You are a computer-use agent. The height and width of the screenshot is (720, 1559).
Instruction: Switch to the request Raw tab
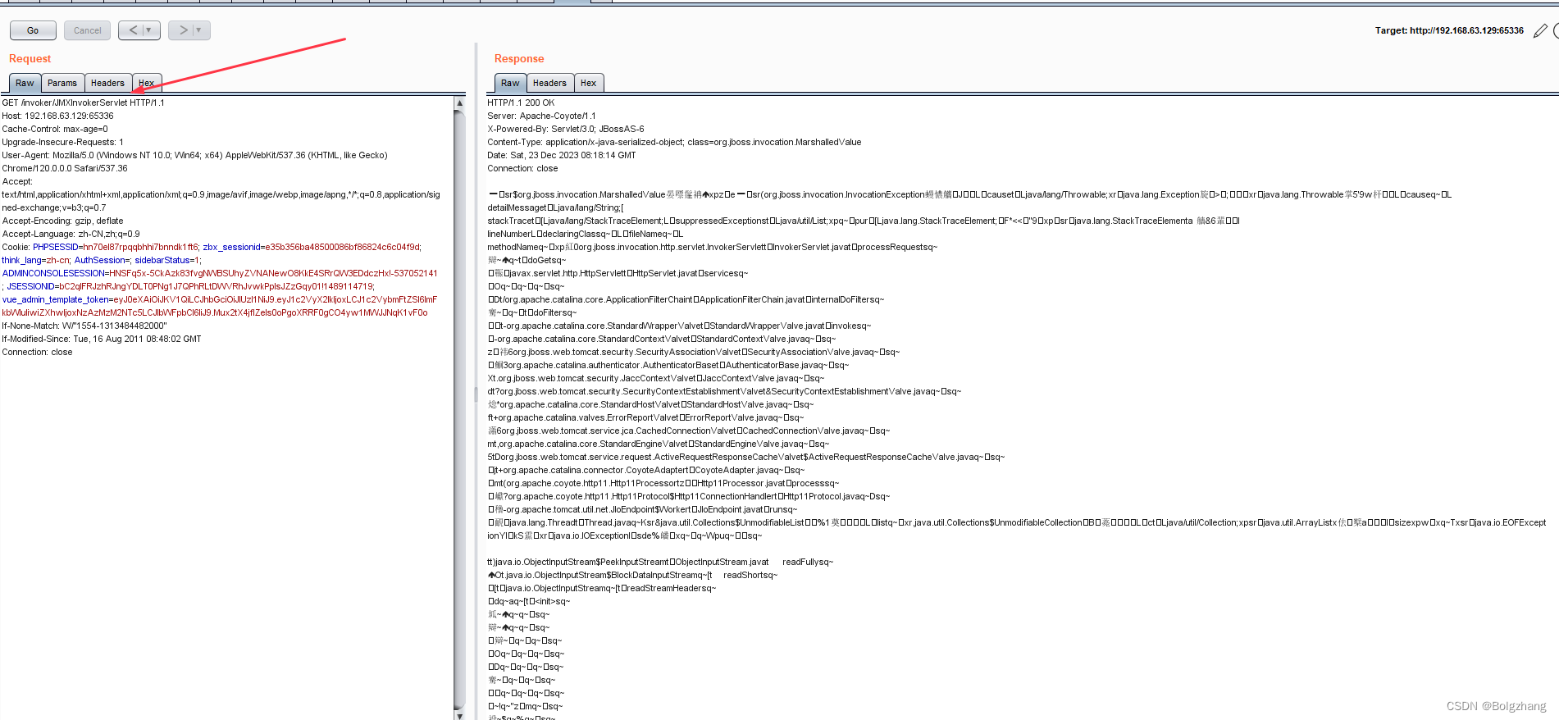(25, 83)
